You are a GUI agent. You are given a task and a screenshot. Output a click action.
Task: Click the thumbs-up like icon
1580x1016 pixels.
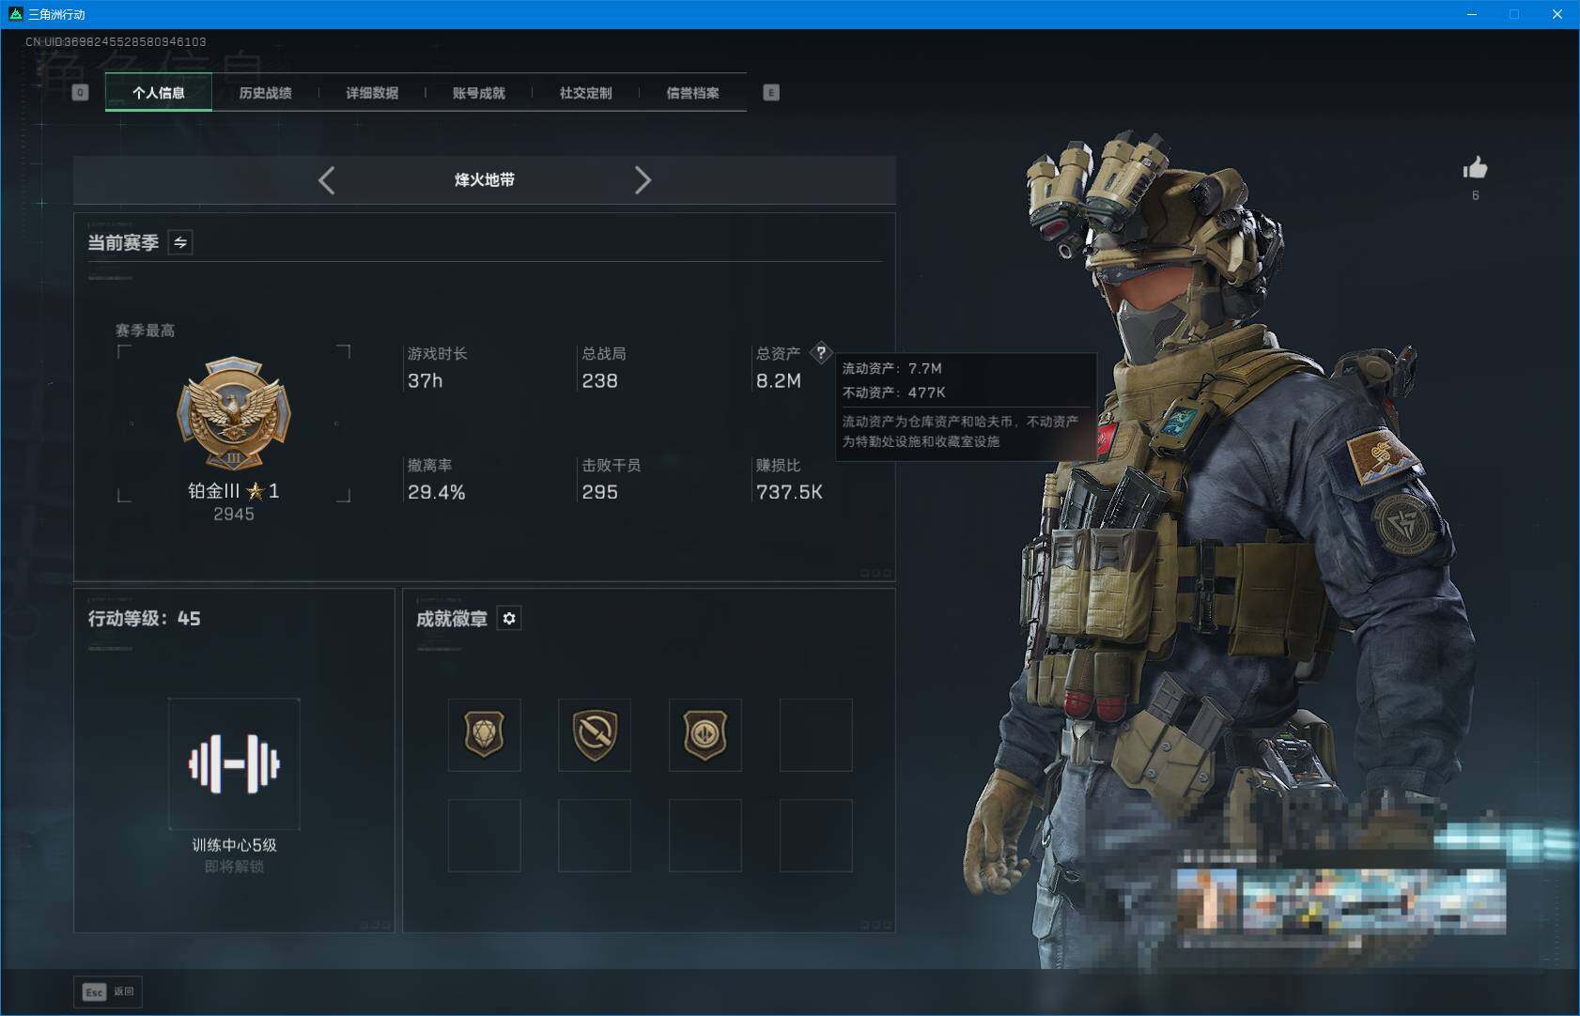(1475, 168)
